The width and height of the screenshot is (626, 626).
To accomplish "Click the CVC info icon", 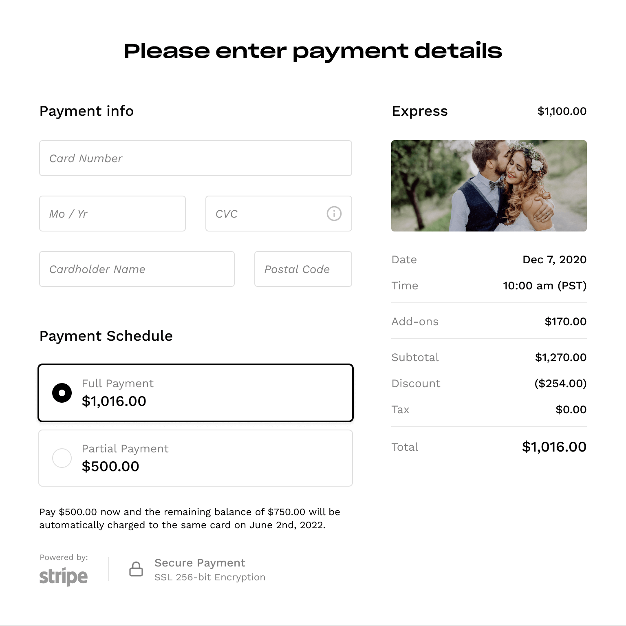I will [334, 214].
